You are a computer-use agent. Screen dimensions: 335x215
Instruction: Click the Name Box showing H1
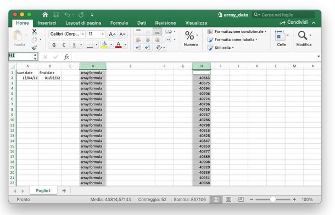click(x=23, y=56)
